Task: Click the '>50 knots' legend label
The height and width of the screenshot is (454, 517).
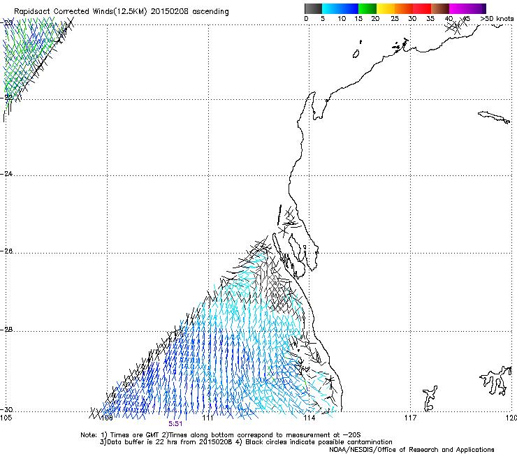Action: click(x=497, y=19)
